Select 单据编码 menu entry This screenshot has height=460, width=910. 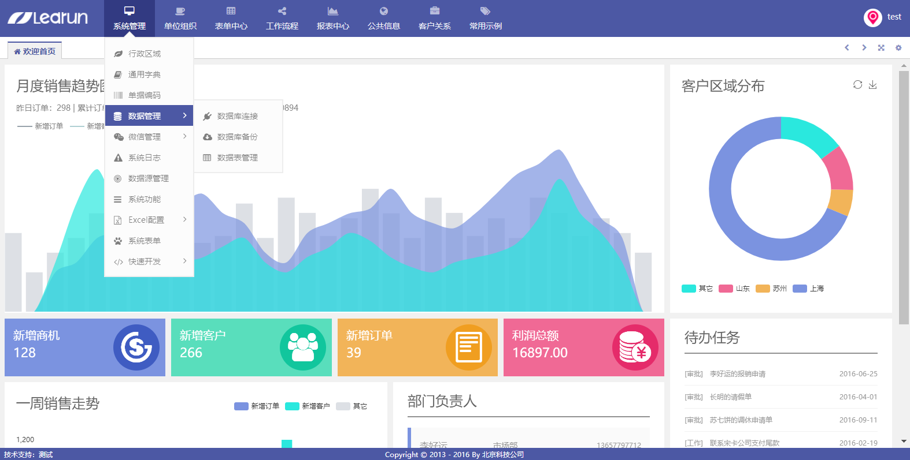(x=149, y=95)
